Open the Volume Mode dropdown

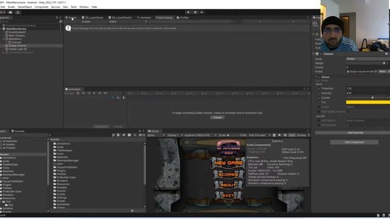368,59
